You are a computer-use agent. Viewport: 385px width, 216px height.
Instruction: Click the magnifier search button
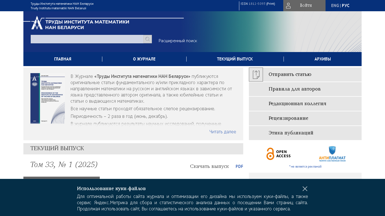[x=148, y=39]
